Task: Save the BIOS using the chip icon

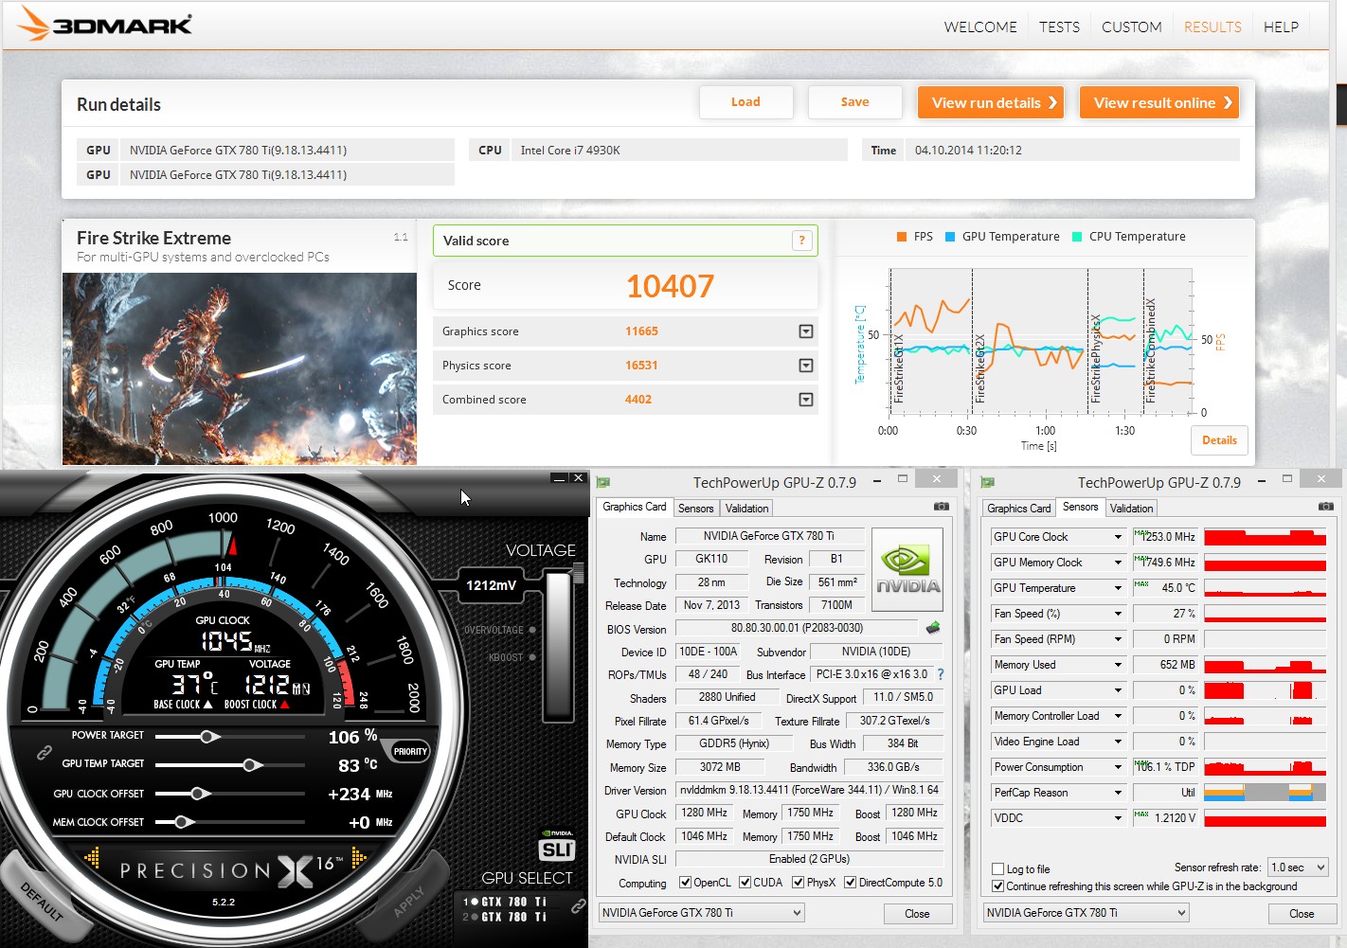Action: 933,627
